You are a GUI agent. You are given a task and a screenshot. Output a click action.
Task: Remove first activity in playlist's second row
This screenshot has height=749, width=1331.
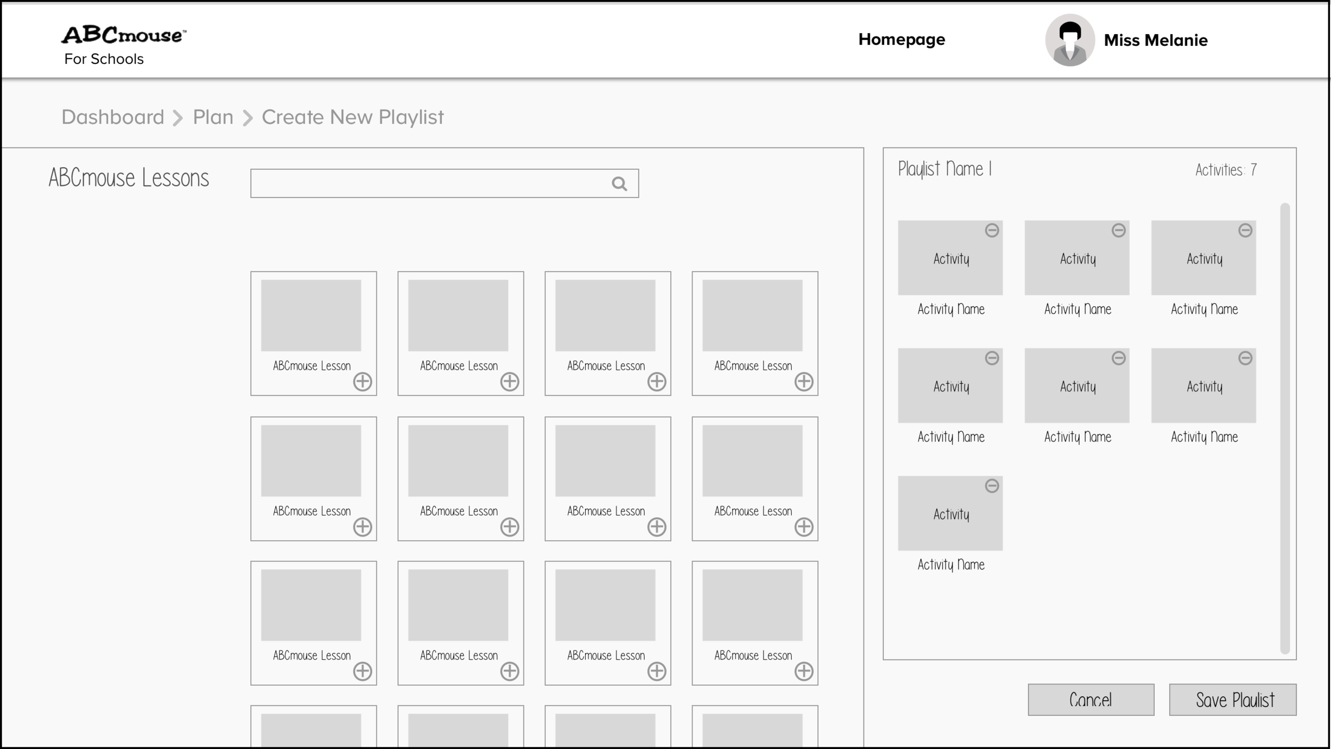click(x=992, y=358)
